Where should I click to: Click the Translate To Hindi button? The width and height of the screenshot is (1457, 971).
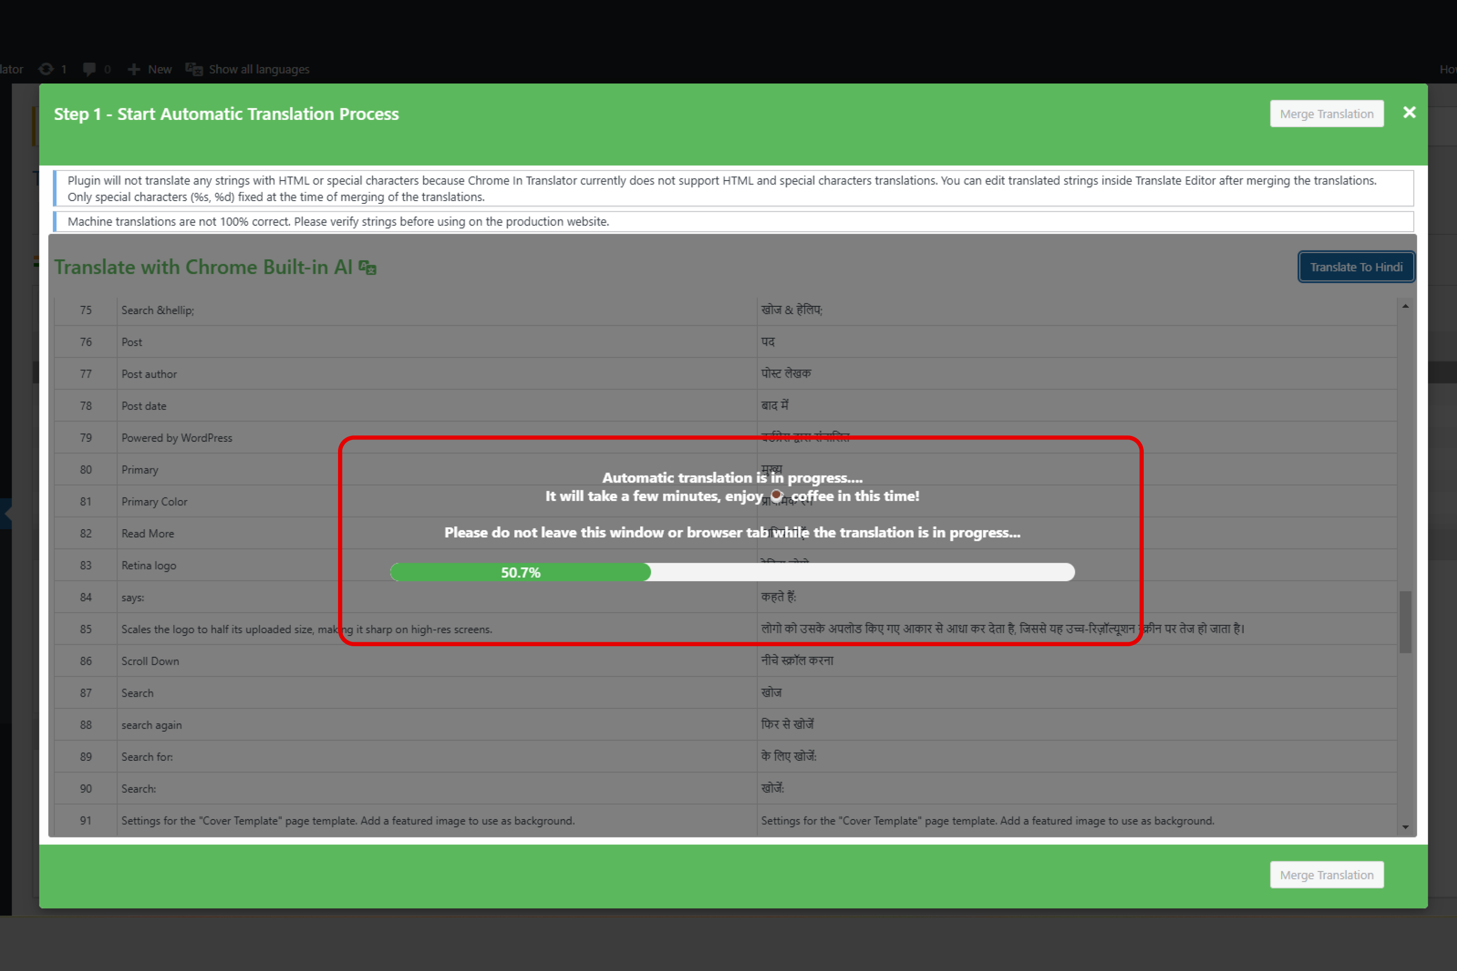tap(1355, 267)
